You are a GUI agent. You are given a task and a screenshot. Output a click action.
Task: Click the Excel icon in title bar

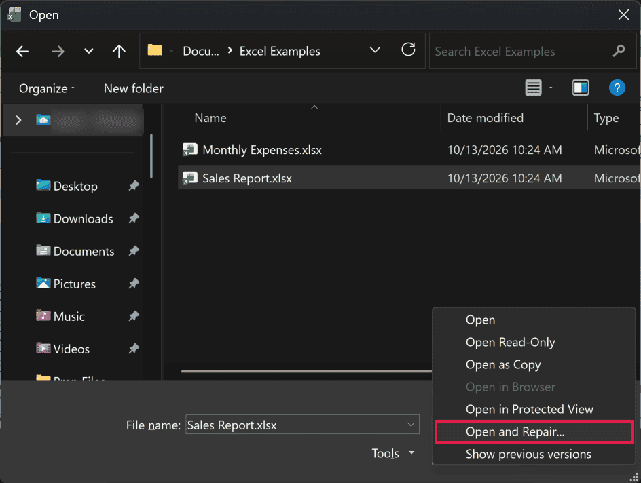pyautogui.click(x=14, y=15)
